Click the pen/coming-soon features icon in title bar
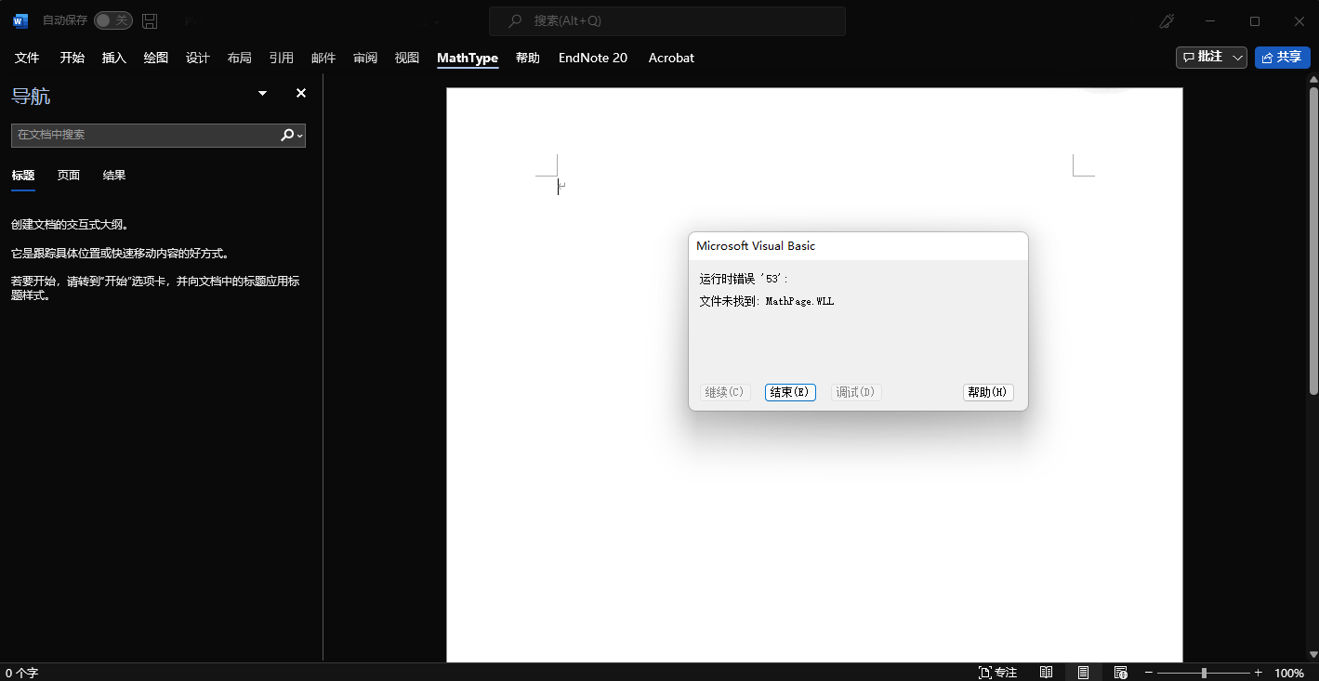Viewport: 1319px width, 681px height. coord(1167,20)
